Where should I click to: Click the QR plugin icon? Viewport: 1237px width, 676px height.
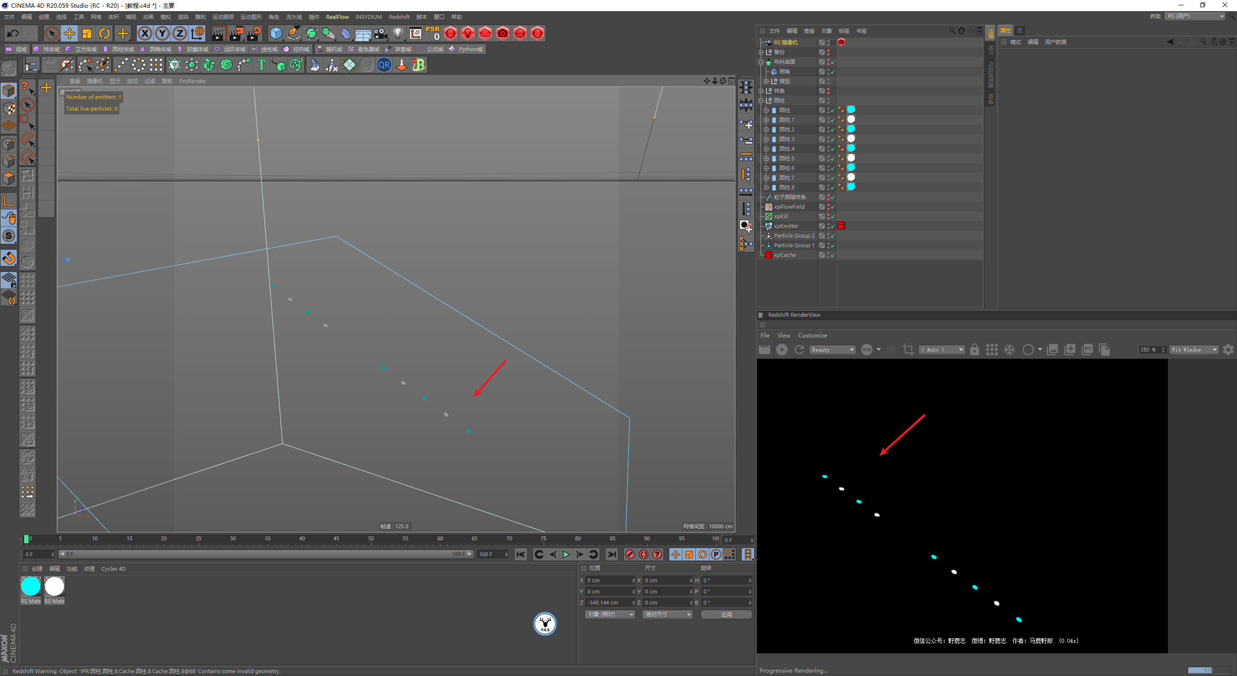[x=384, y=65]
